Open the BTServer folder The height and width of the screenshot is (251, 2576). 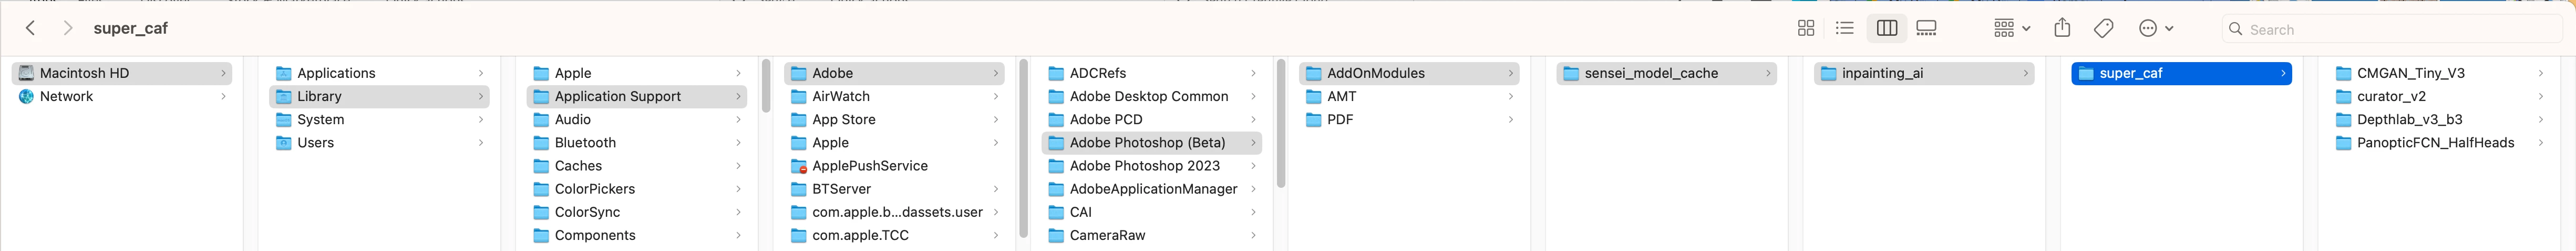click(894, 188)
